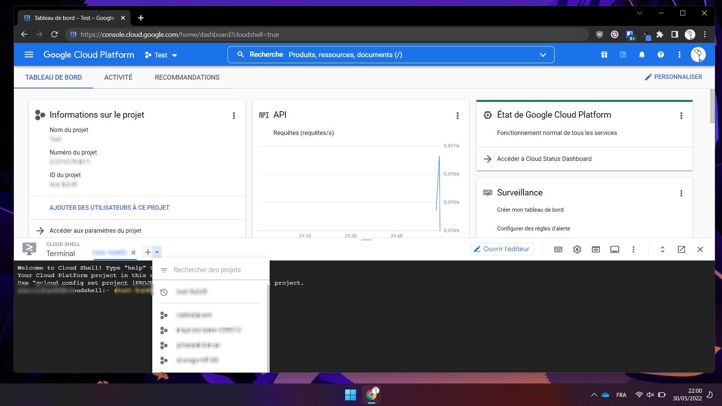
Task: Open the notifications bell
Action: tap(642, 55)
